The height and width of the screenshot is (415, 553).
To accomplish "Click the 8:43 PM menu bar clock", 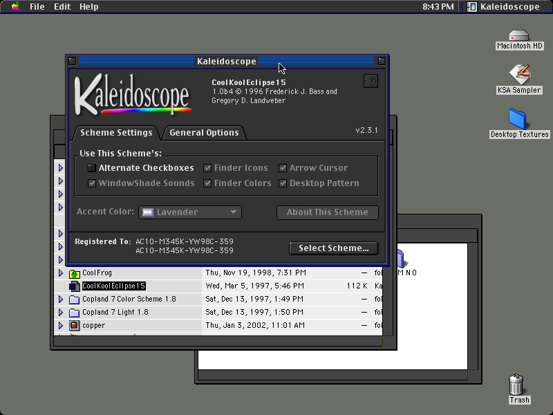I will click(x=438, y=7).
